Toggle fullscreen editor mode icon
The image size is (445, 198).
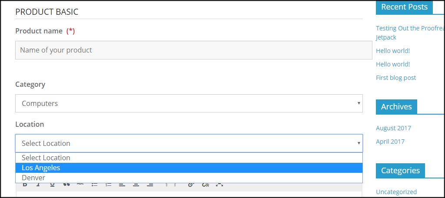click(219, 185)
